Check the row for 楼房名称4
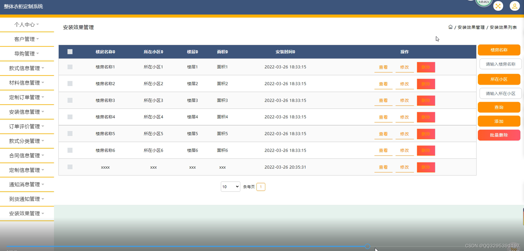 tap(70, 117)
